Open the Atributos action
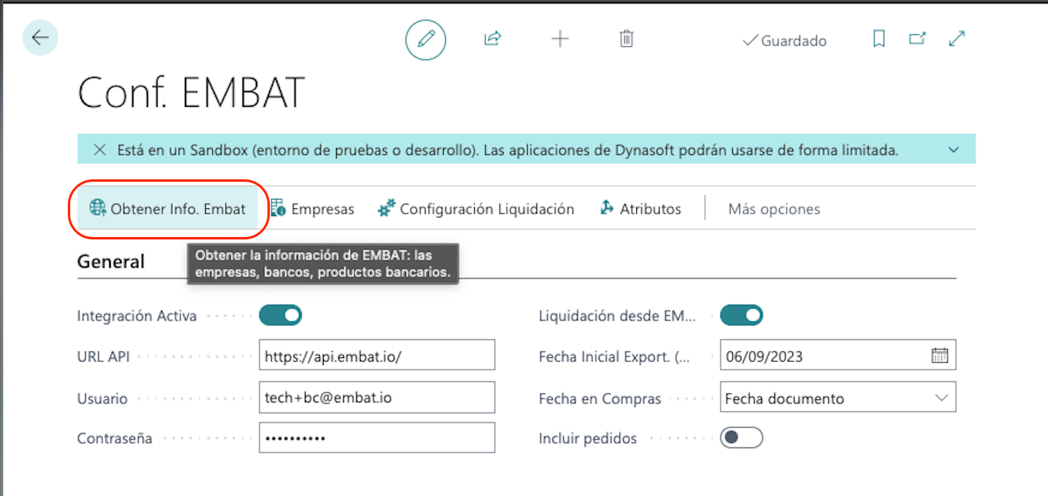Image resolution: width=1048 pixels, height=496 pixels. click(641, 209)
